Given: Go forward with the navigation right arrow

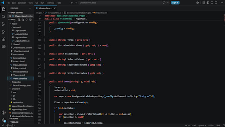Looking at the screenshot, I should [76, 3].
